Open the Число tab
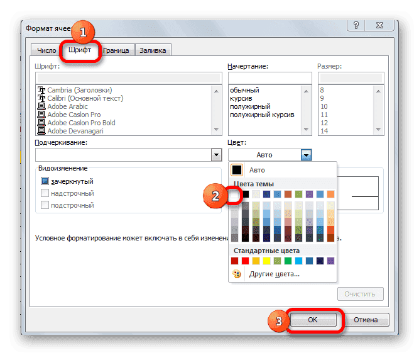The height and width of the screenshot is (355, 419). click(46, 50)
